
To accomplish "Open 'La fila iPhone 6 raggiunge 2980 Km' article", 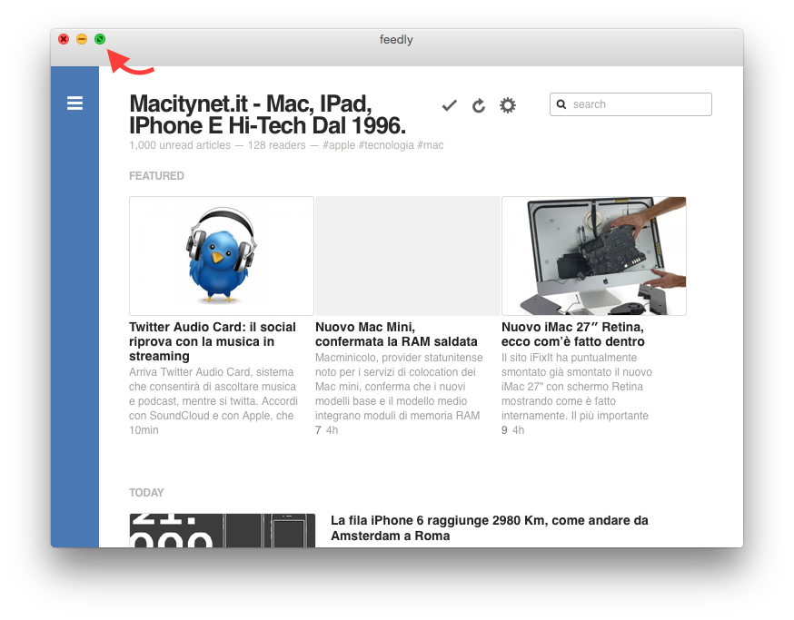I will pyautogui.click(x=489, y=528).
